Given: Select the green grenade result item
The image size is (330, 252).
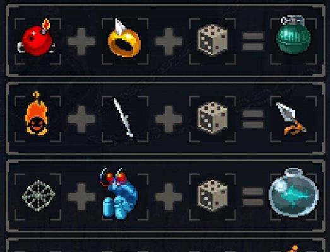Looking at the screenshot, I should click(x=293, y=35).
